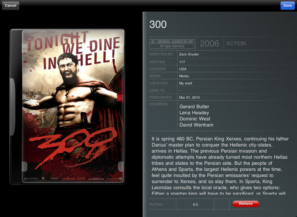Tap the G General Audiences rating badge
297x217 pixels.
(172, 44)
